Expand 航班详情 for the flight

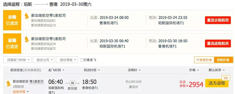point(21,92)
